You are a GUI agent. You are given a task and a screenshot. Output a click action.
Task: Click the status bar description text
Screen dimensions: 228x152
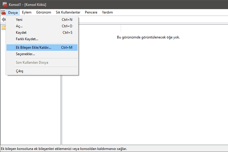64,149
